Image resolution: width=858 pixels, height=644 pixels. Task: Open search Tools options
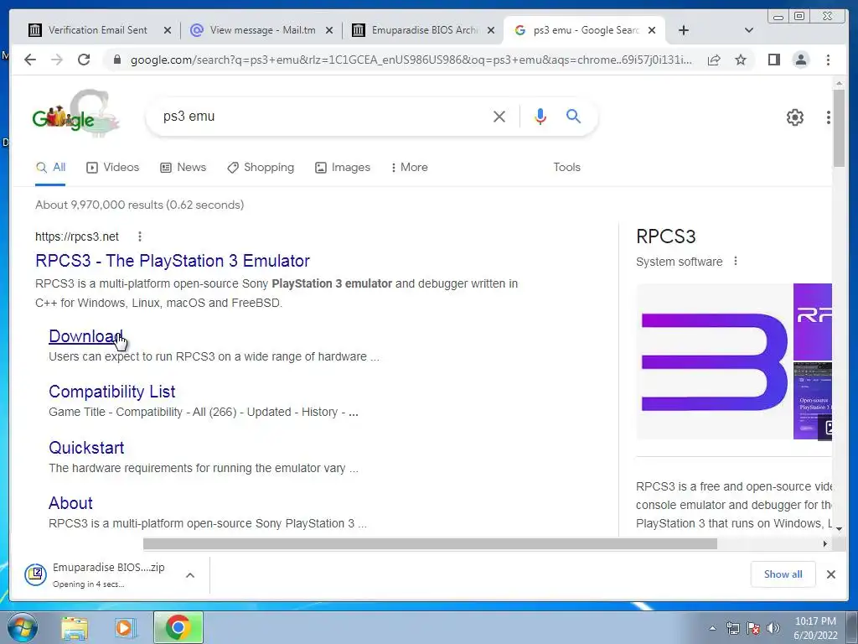[x=566, y=167]
